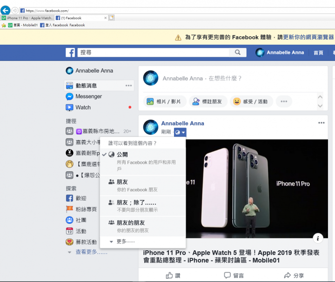Open Annabelle Anna profile in top bar
Screen dimensions: 335x282
(x=280, y=53)
